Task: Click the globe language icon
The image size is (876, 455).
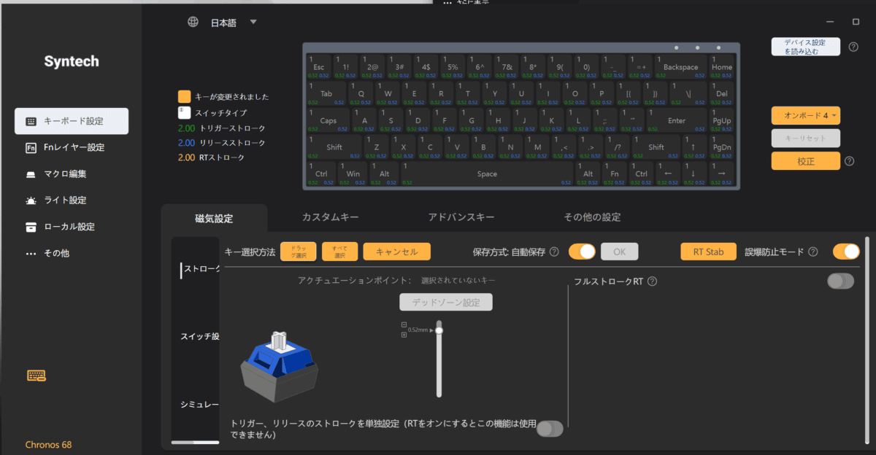Action: click(x=193, y=22)
